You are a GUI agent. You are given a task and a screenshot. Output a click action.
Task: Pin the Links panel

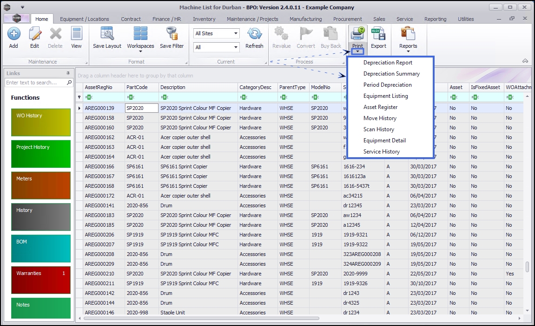click(x=68, y=73)
